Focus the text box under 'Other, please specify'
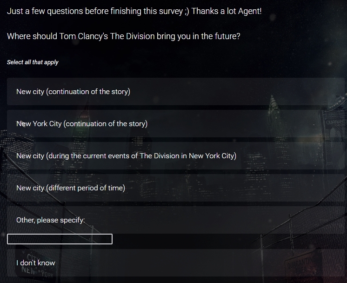The width and height of the screenshot is (347, 283). point(60,239)
